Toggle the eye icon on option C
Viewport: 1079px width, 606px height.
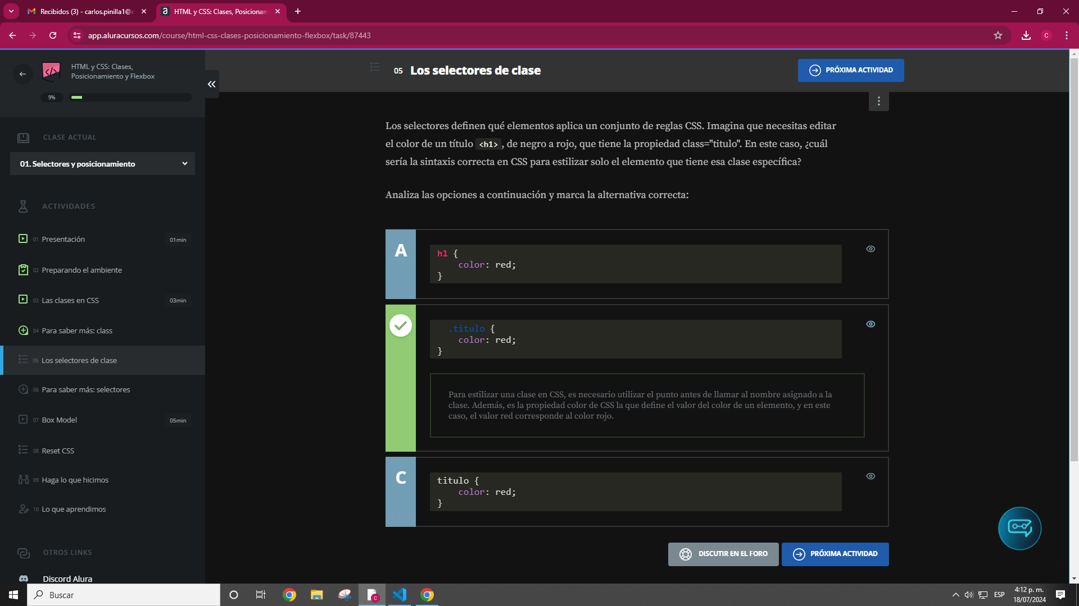(871, 476)
